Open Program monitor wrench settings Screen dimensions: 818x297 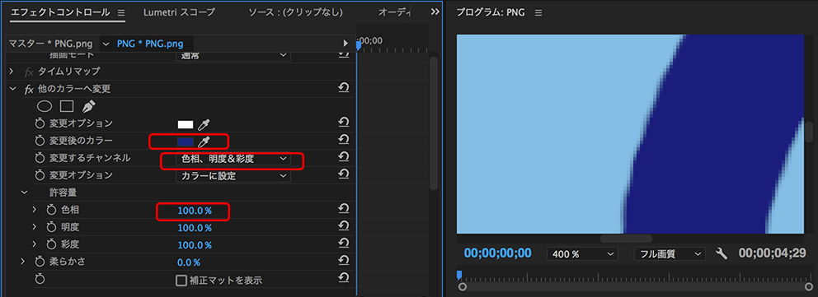tap(722, 254)
